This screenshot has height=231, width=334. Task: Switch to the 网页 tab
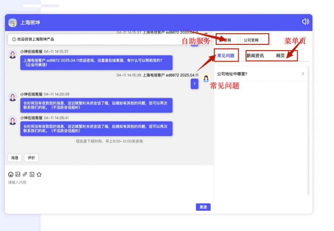tap(280, 56)
